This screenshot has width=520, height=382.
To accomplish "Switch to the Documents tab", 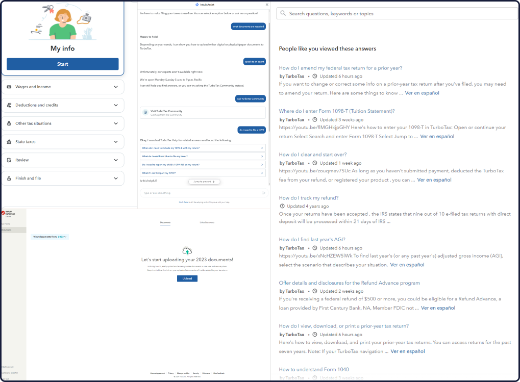I will (x=165, y=223).
